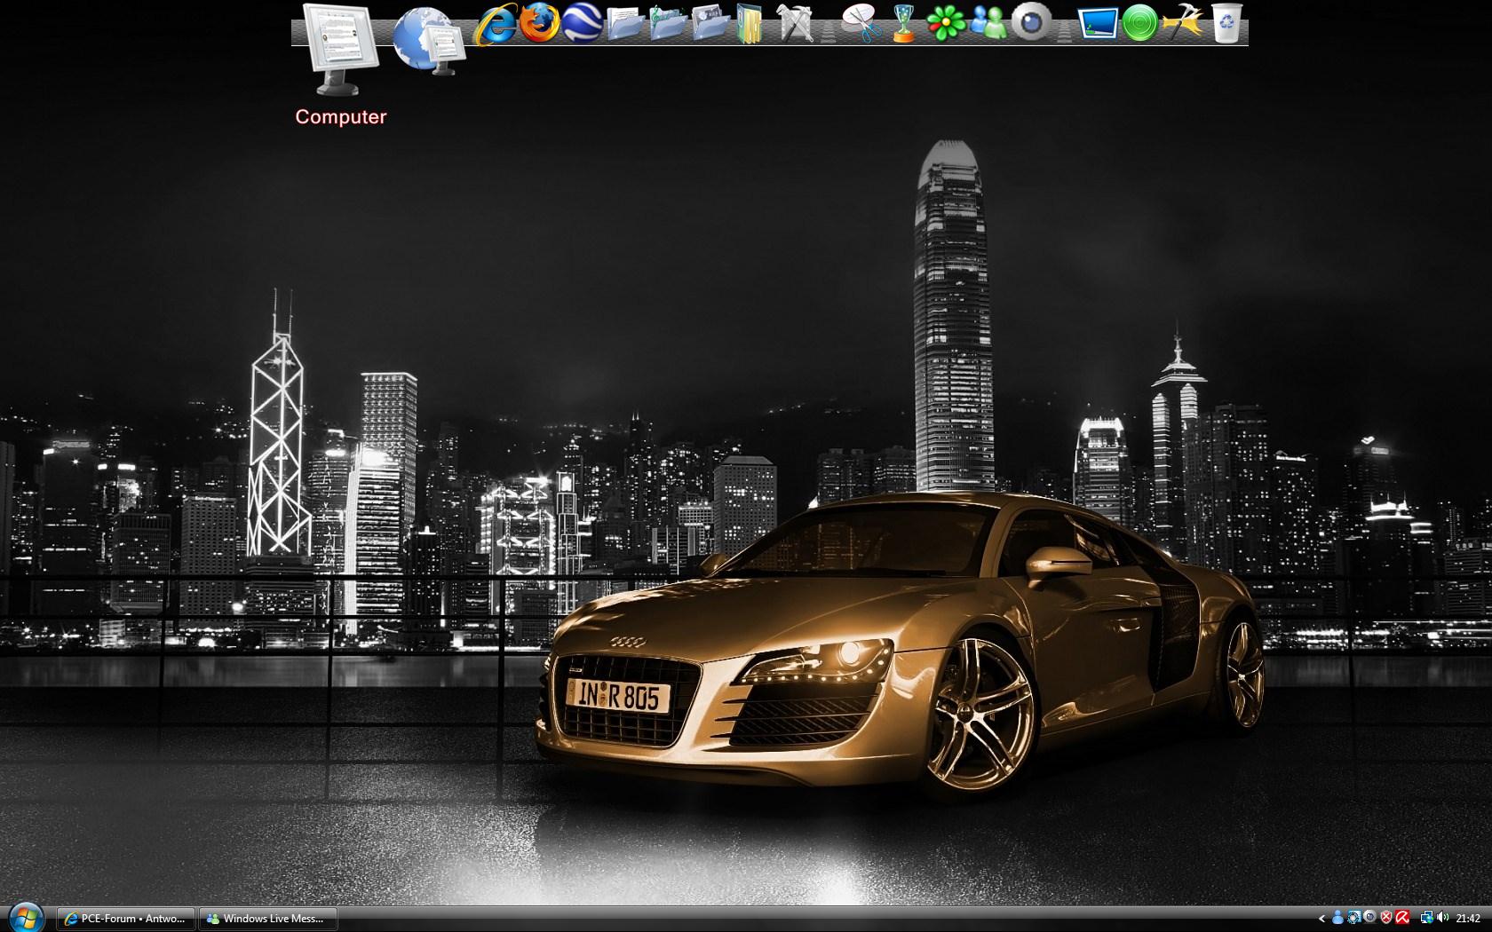Launch ICQ green flower icon
1492x932 pixels.
click(x=946, y=23)
